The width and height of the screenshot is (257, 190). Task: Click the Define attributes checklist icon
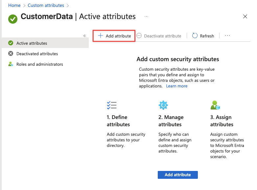click(x=112, y=105)
